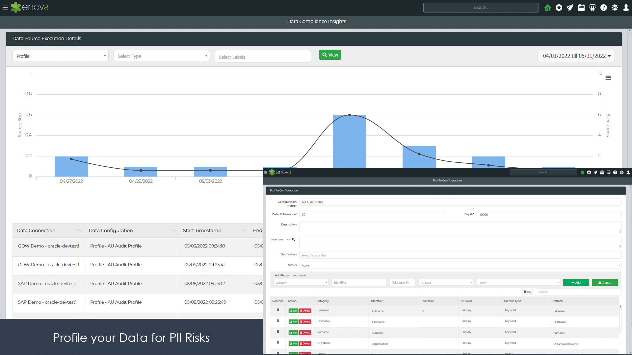Viewport: 632px width, 355px height.
Task: Click calendar icon in Profile Configurations window
Action: pos(602,172)
